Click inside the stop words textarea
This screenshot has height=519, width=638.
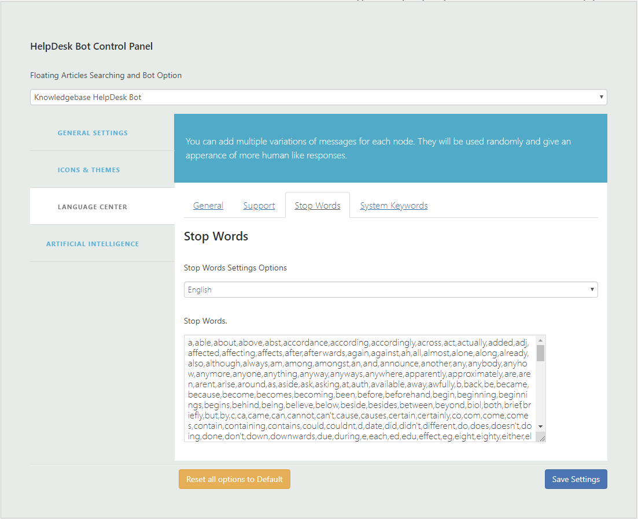(x=360, y=388)
